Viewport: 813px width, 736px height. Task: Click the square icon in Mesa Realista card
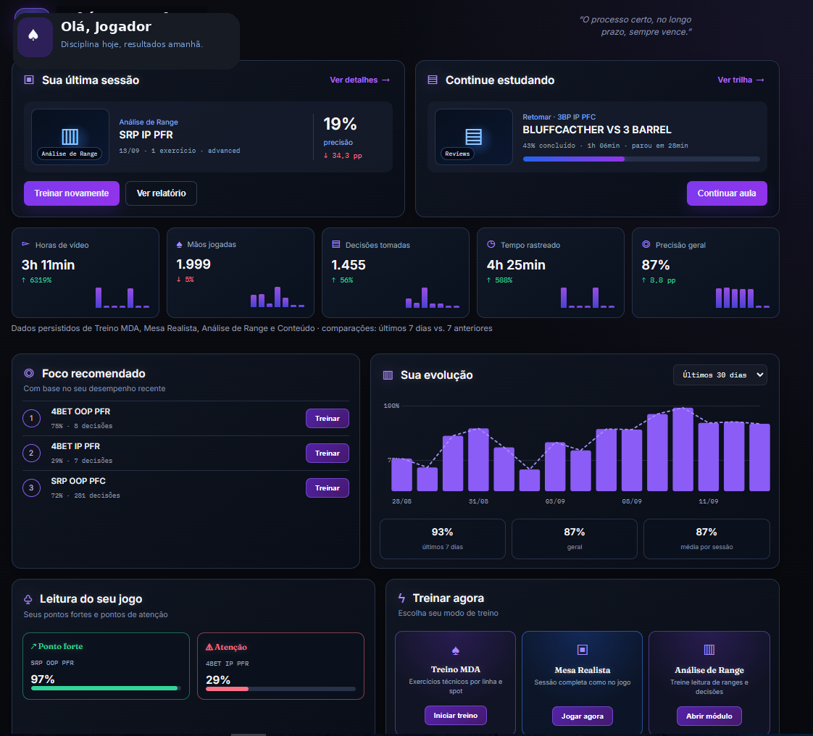[583, 650]
